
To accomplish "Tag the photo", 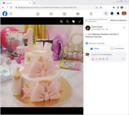I will tap(74, 22).
